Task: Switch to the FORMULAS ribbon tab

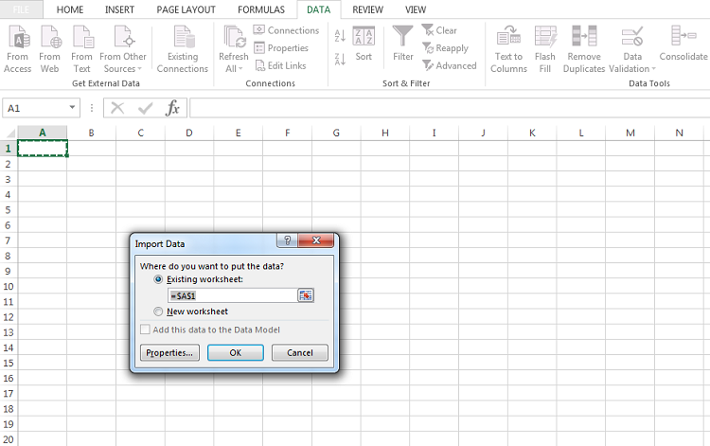Action: 260,9
